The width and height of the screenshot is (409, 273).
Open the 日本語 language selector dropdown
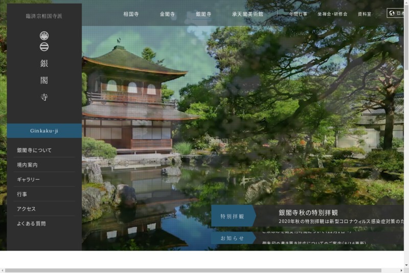[398, 13]
